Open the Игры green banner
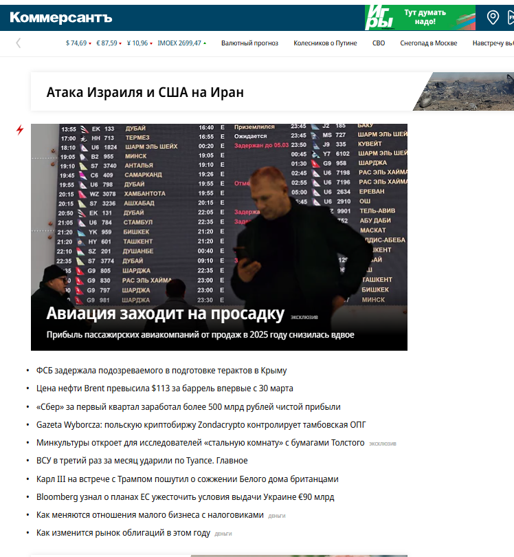This screenshot has width=514, height=557. 420,17
